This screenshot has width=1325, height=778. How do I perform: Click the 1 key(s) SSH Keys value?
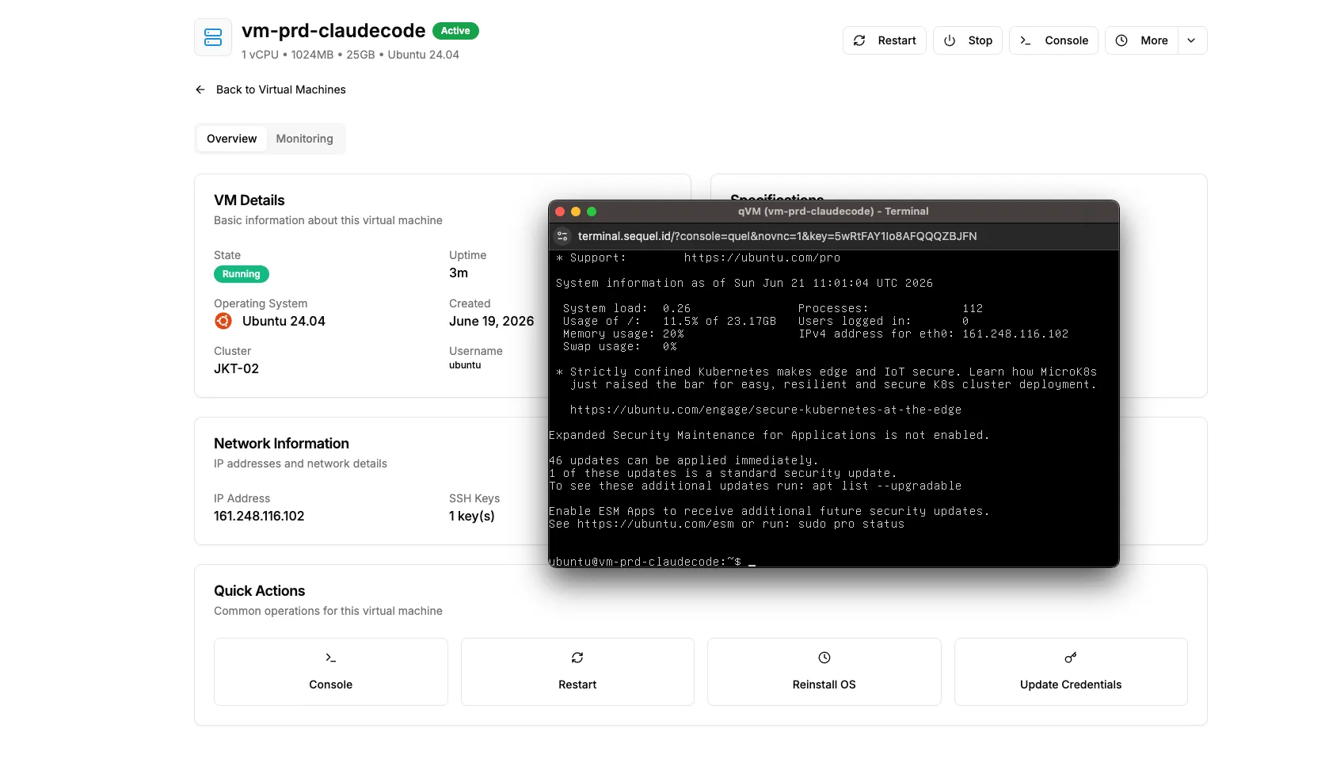click(x=472, y=516)
